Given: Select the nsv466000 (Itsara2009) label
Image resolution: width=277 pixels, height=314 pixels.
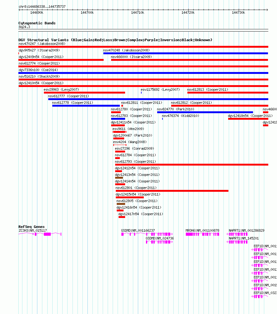Looking at the screenshot, I should [x=131, y=57].
